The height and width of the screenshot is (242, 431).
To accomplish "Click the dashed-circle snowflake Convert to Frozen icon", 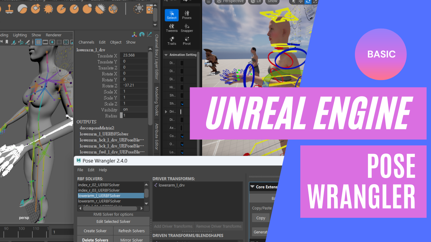I will tap(138, 9).
